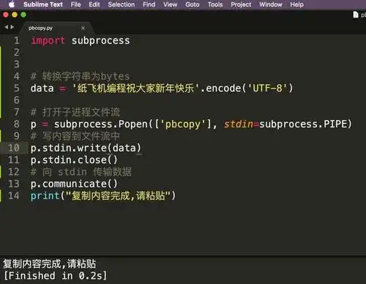This screenshot has width=366, height=284.
Task: Click the comment '# 写内容到文件流中'
Action: tap(75, 136)
